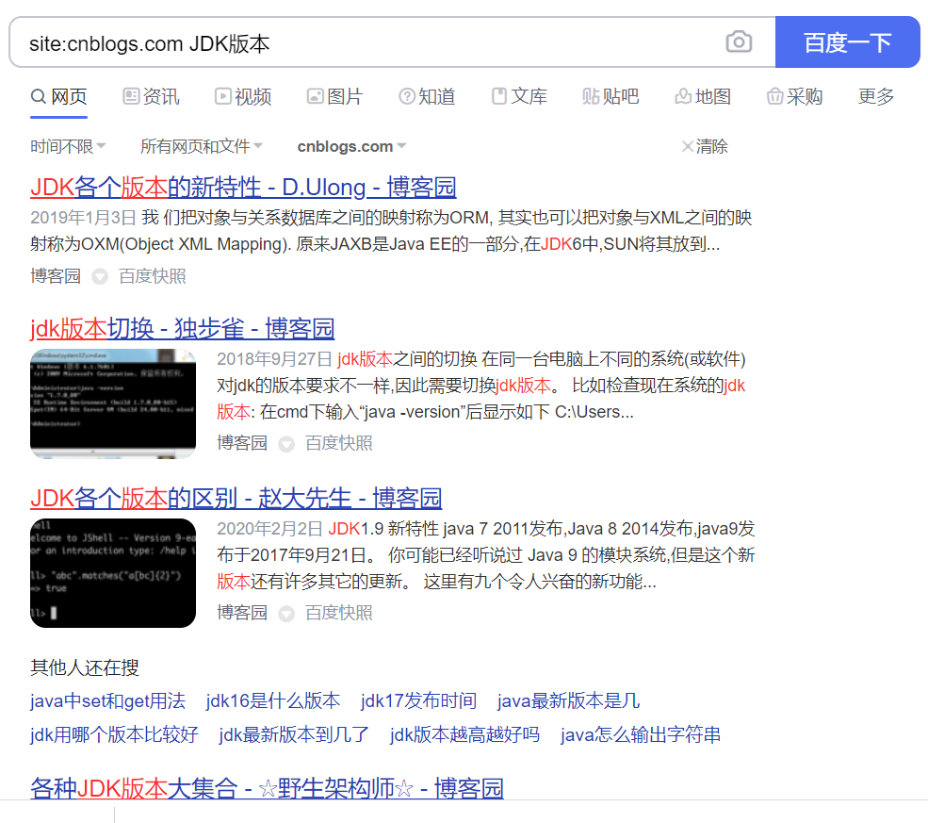Image resolution: width=928 pixels, height=823 pixels.
Task: Click 博客园 source under the jdk版本切换 result
Action: [x=242, y=443]
